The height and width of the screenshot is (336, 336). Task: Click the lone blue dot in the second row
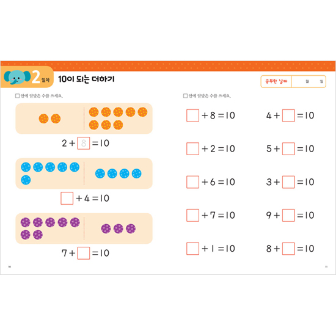point(26,180)
